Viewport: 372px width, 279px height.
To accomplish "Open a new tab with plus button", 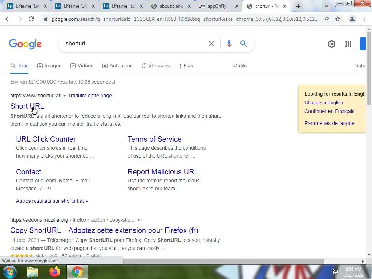I will click(298, 6).
